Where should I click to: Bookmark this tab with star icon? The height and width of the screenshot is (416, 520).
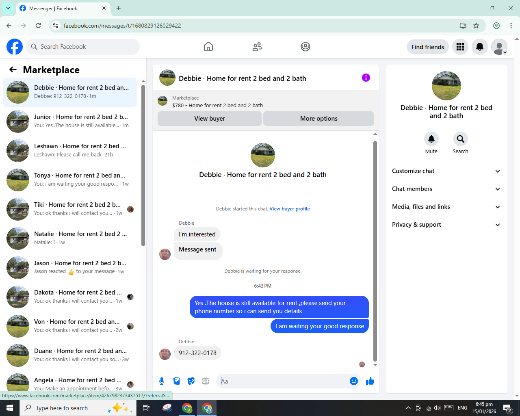pyautogui.click(x=476, y=26)
